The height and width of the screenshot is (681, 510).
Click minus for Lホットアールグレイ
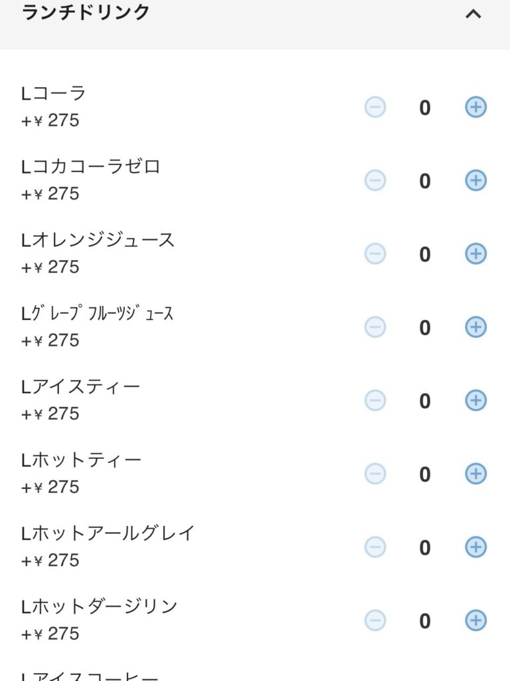(375, 547)
